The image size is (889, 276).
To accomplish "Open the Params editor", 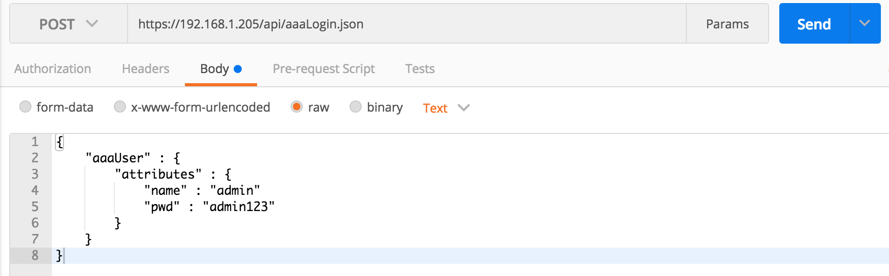I will pyautogui.click(x=727, y=24).
